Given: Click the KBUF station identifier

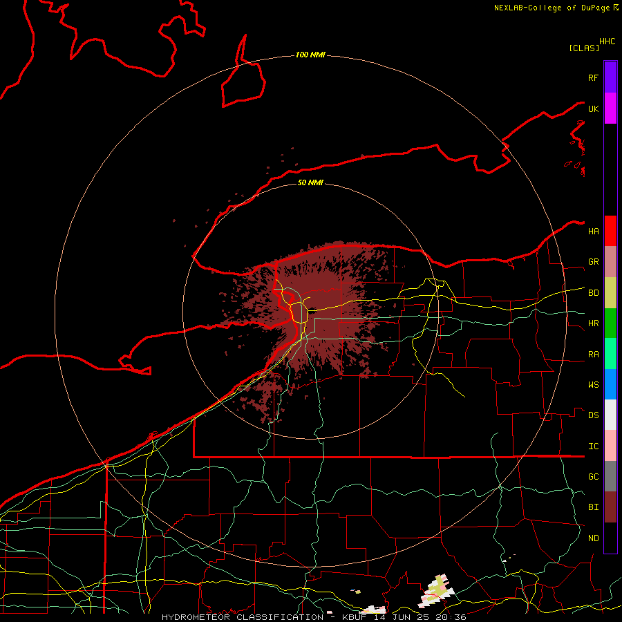Looking at the screenshot, I should (x=355, y=617).
